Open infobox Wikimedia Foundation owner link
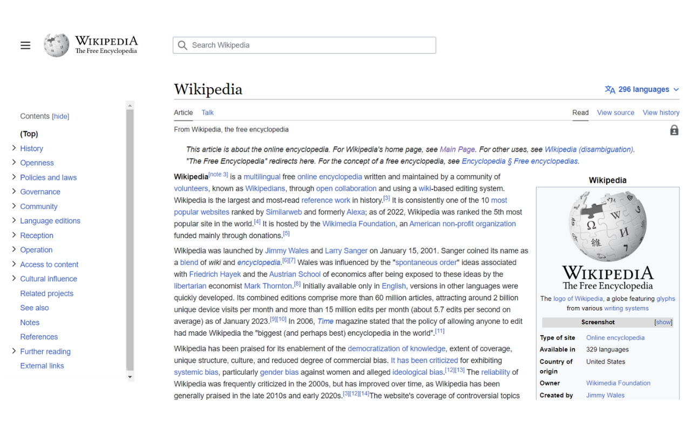691x431 pixels. pos(618,383)
